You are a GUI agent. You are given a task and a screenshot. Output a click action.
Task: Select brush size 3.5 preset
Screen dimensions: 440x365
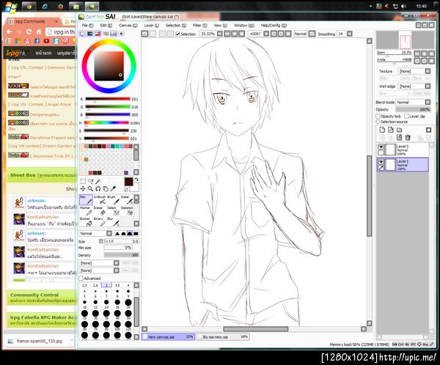[x=117, y=285]
